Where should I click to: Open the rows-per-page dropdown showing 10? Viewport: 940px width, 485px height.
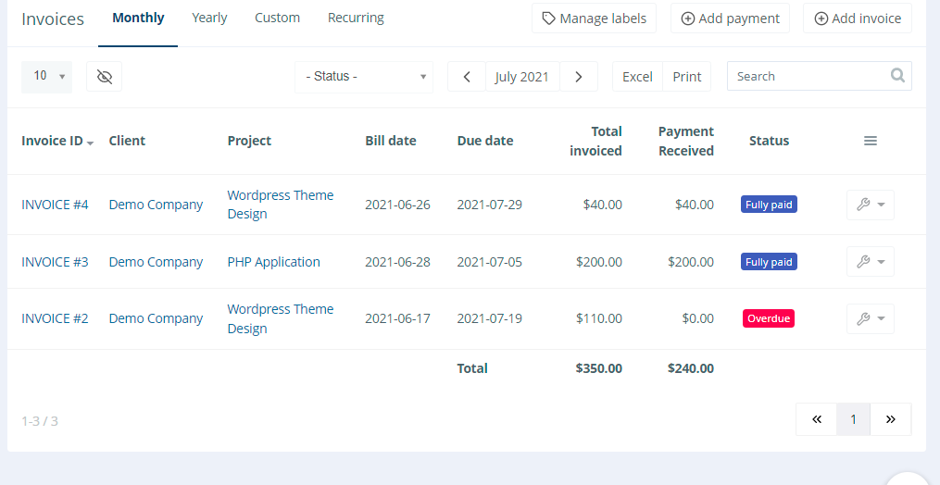pyautogui.click(x=46, y=77)
